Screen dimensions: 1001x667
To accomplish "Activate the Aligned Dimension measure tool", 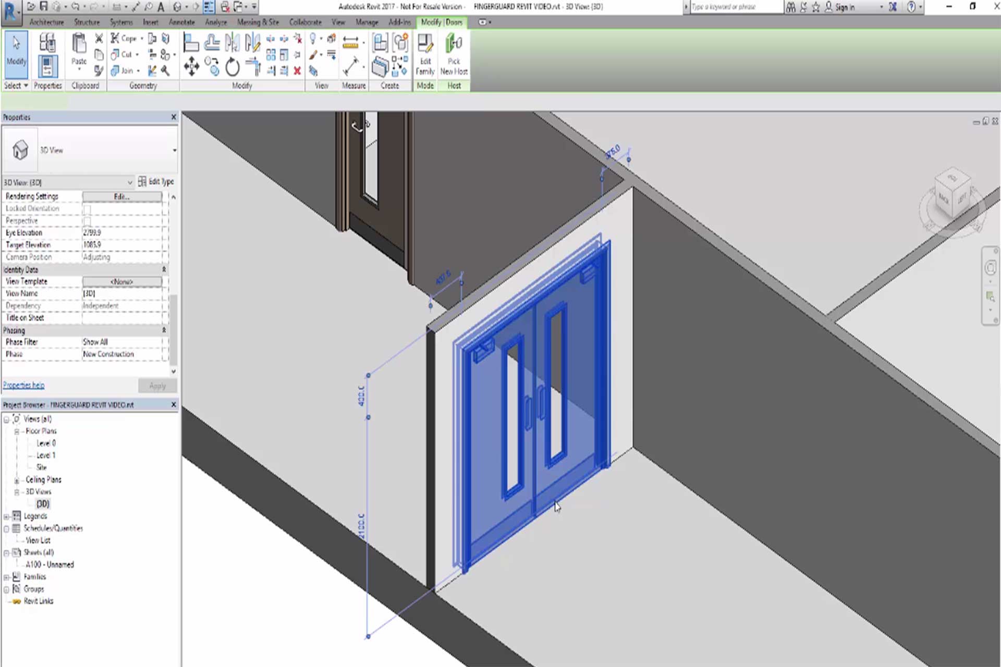I will pyautogui.click(x=350, y=41).
